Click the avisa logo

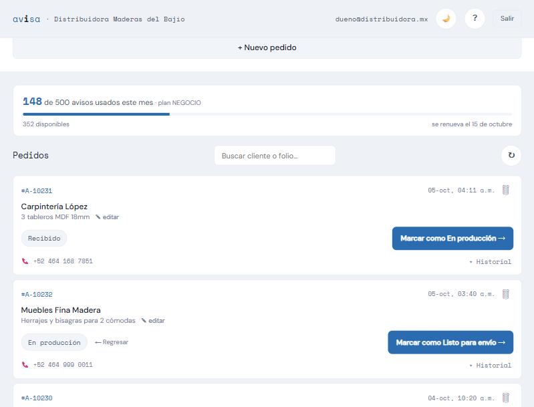[x=26, y=19]
